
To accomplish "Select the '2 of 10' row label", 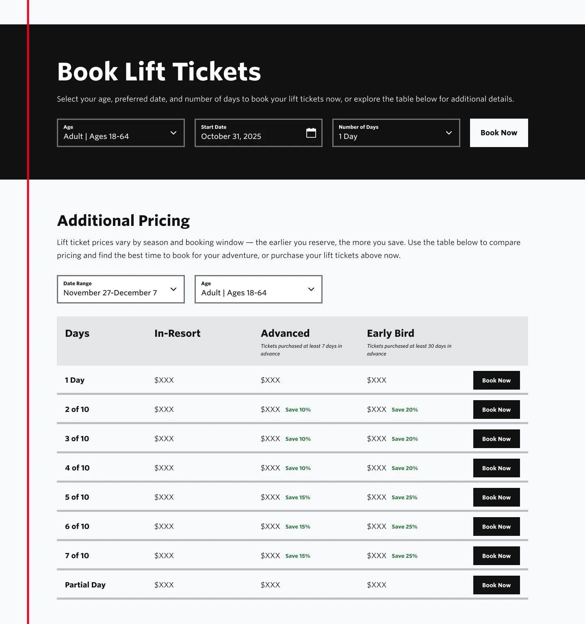I will point(77,409).
